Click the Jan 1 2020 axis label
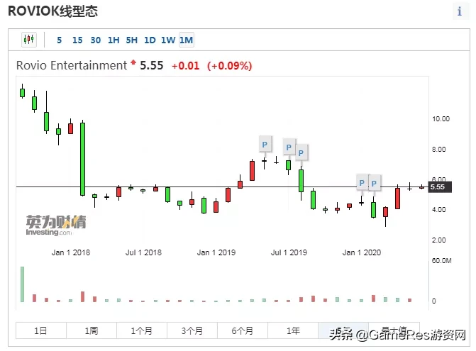The height and width of the screenshot is (351, 476). [x=362, y=252]
